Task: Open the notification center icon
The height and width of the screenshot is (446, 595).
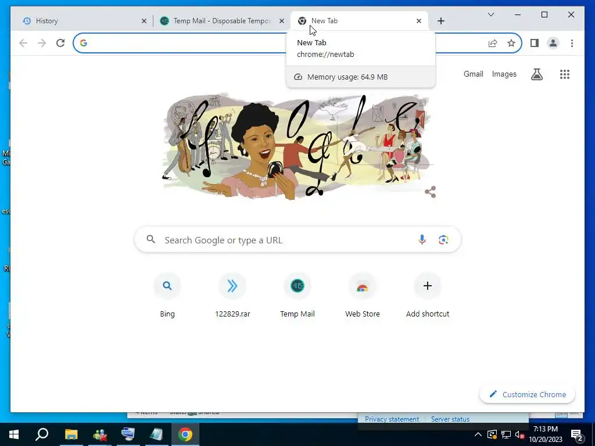Action: [577, 434]
